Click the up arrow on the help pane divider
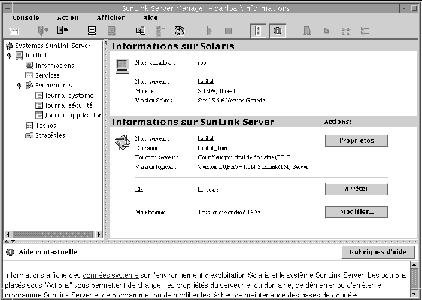422x300 pixels. (x=7, y=241)
